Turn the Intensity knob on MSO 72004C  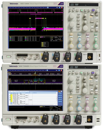[97, 10]
